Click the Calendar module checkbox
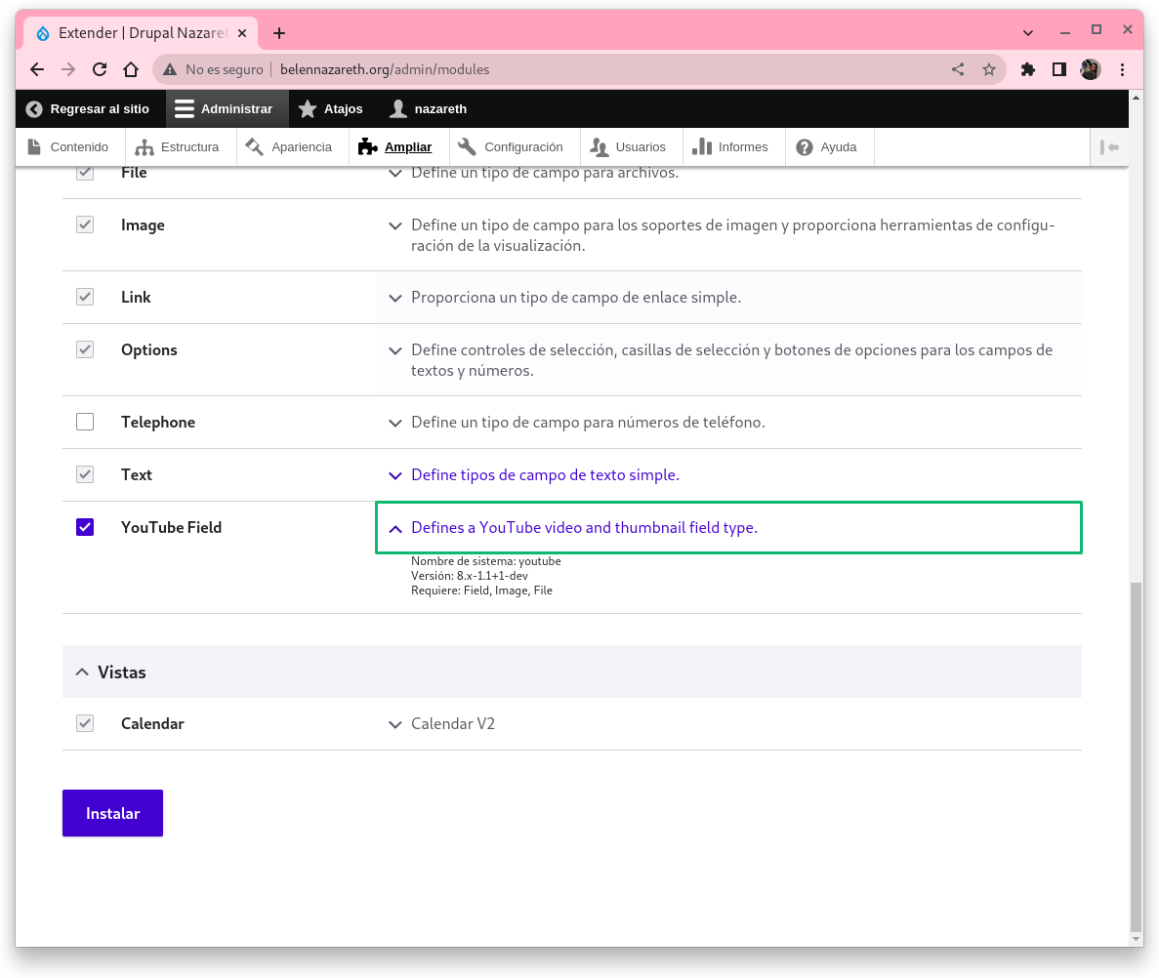 click(x=85, y=724)
